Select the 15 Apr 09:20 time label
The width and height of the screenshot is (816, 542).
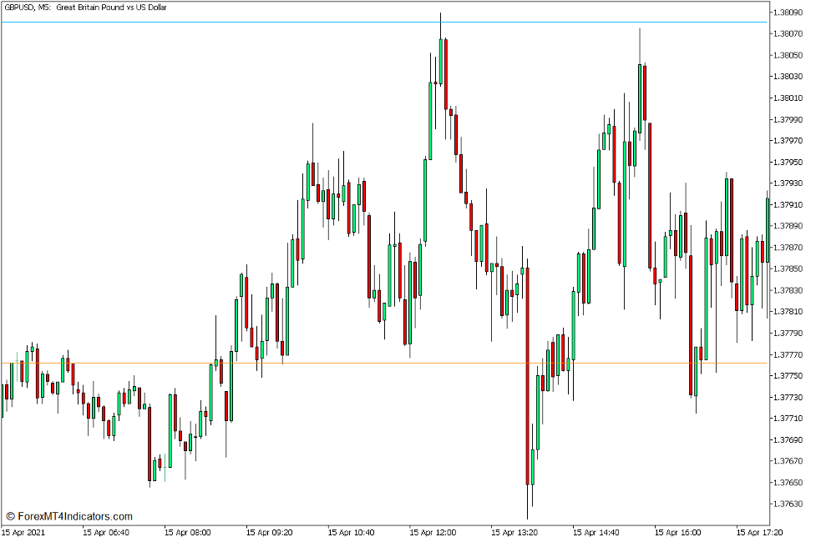(x=270, y=531)
